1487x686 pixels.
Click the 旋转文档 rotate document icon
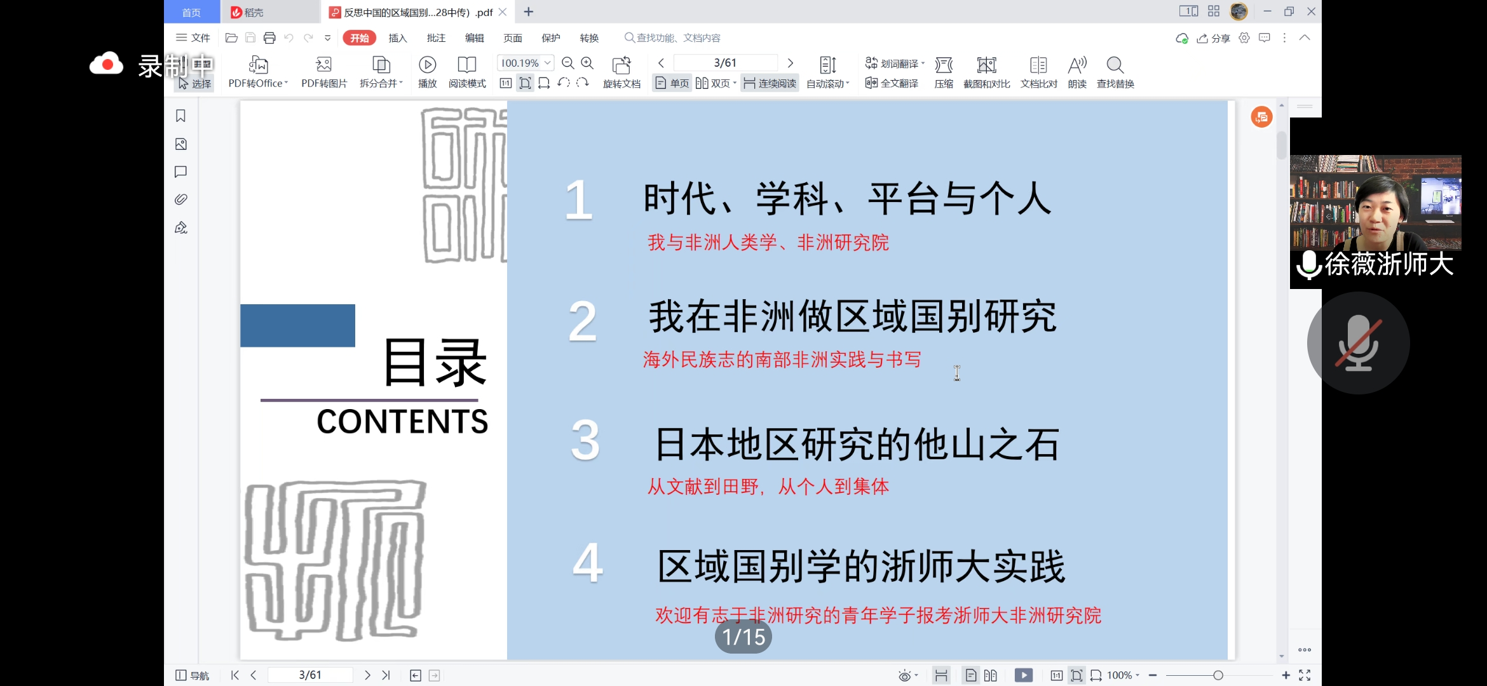621,65
